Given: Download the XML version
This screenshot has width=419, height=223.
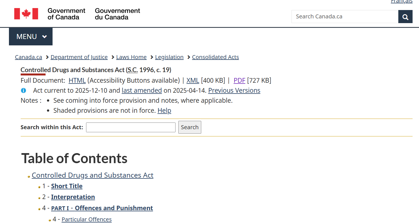Looking at the screenshot, I should [x=193, y=80].
